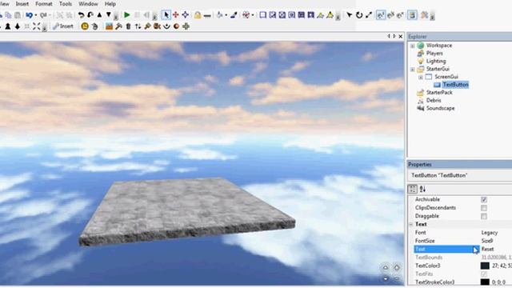Click the TextStrokeColor3 black swatch

[x=485, y=282]
